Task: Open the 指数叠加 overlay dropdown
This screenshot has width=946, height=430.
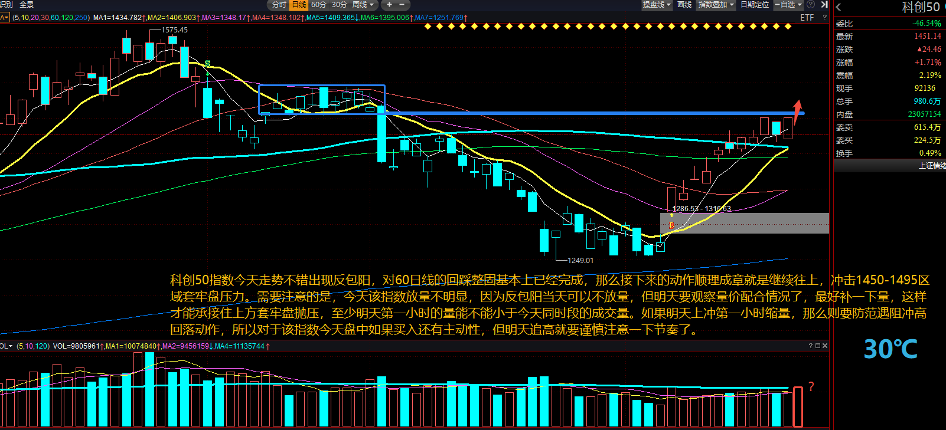Action: [x=716, y=5]
